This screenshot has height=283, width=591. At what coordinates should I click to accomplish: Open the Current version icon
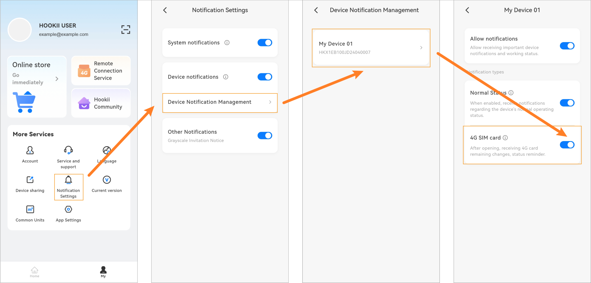pos(107,180)
